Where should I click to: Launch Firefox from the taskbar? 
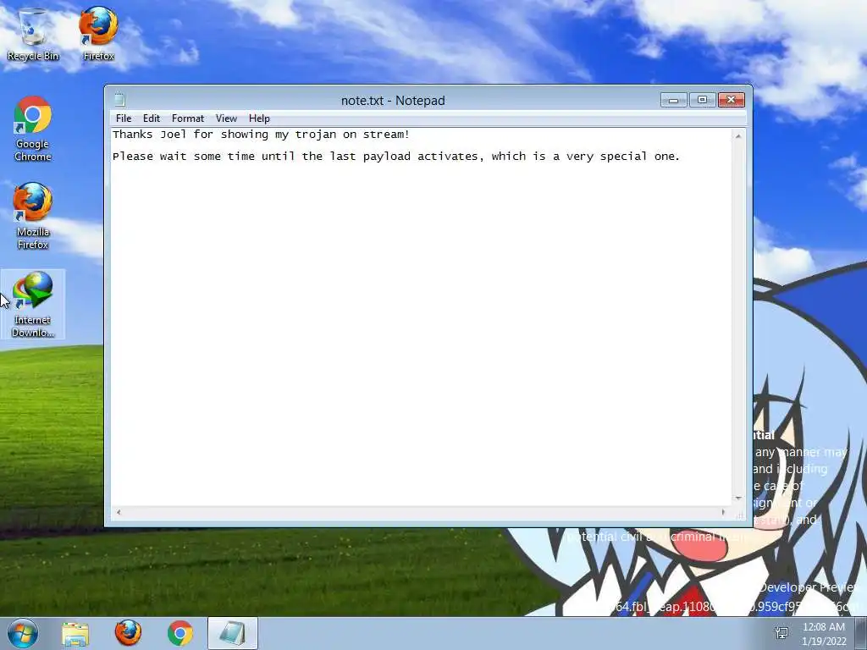pyautogui.click(x=128, y=633)
